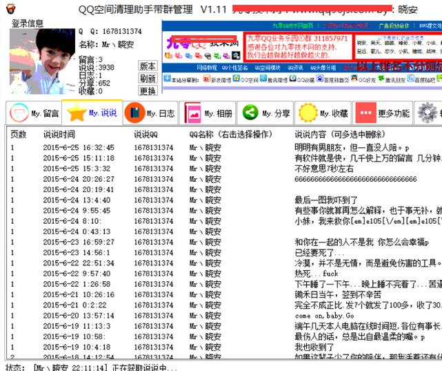Screen dimensions: 442x371
Task: Click the 版本 button
Action: click(x=148, y=66)
